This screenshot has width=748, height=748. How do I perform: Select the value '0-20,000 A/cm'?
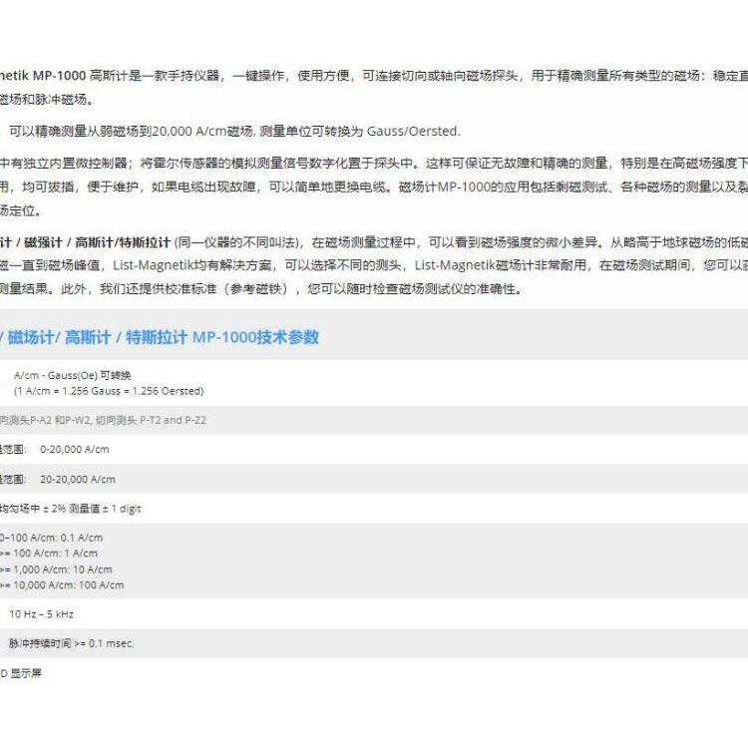pyautogui.click(x=75, y=449)
